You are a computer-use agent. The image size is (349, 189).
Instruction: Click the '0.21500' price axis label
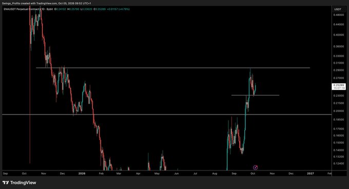[339, 103]
